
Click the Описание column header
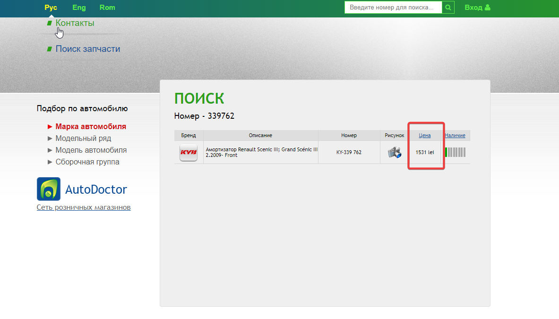click(x=260, y=136)
